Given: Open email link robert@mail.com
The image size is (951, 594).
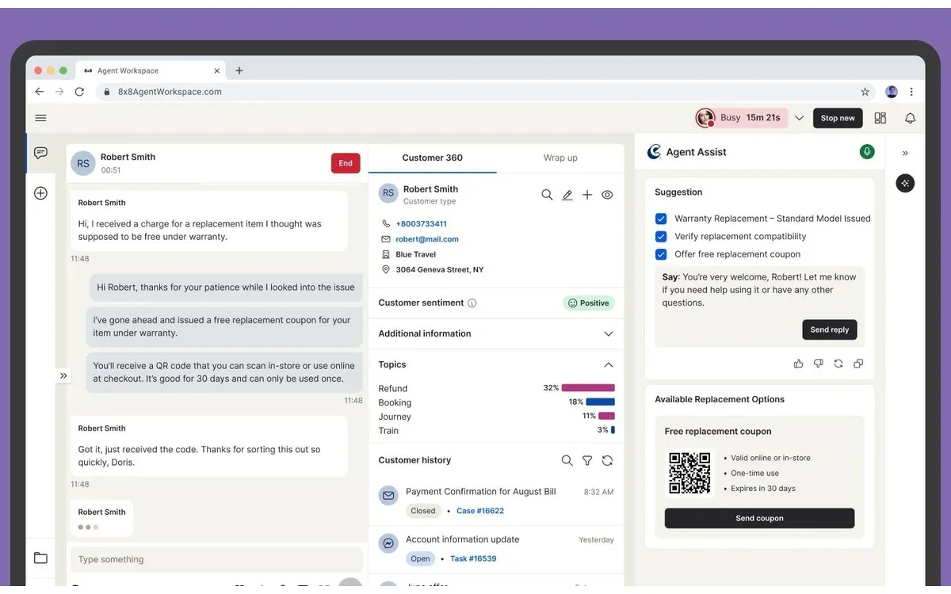Looking at the screenshot, I should [x=427, y=239].
